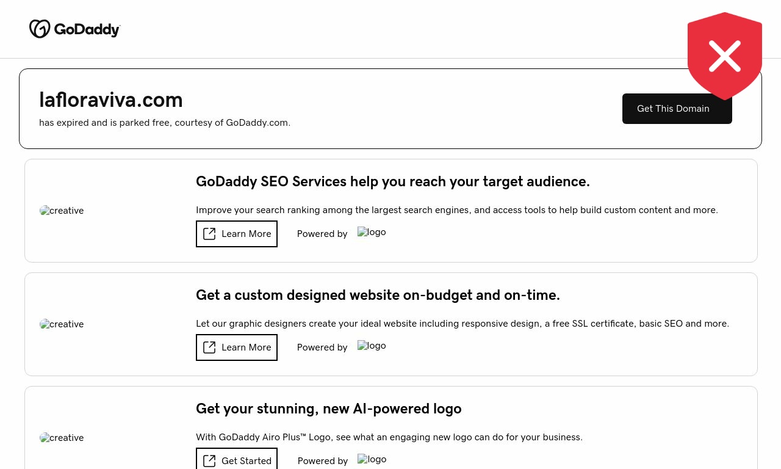
Task: Click the red shield X icon
Action: click(x=724, y=56)
